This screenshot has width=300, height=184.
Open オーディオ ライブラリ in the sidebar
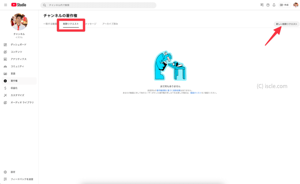22,103
